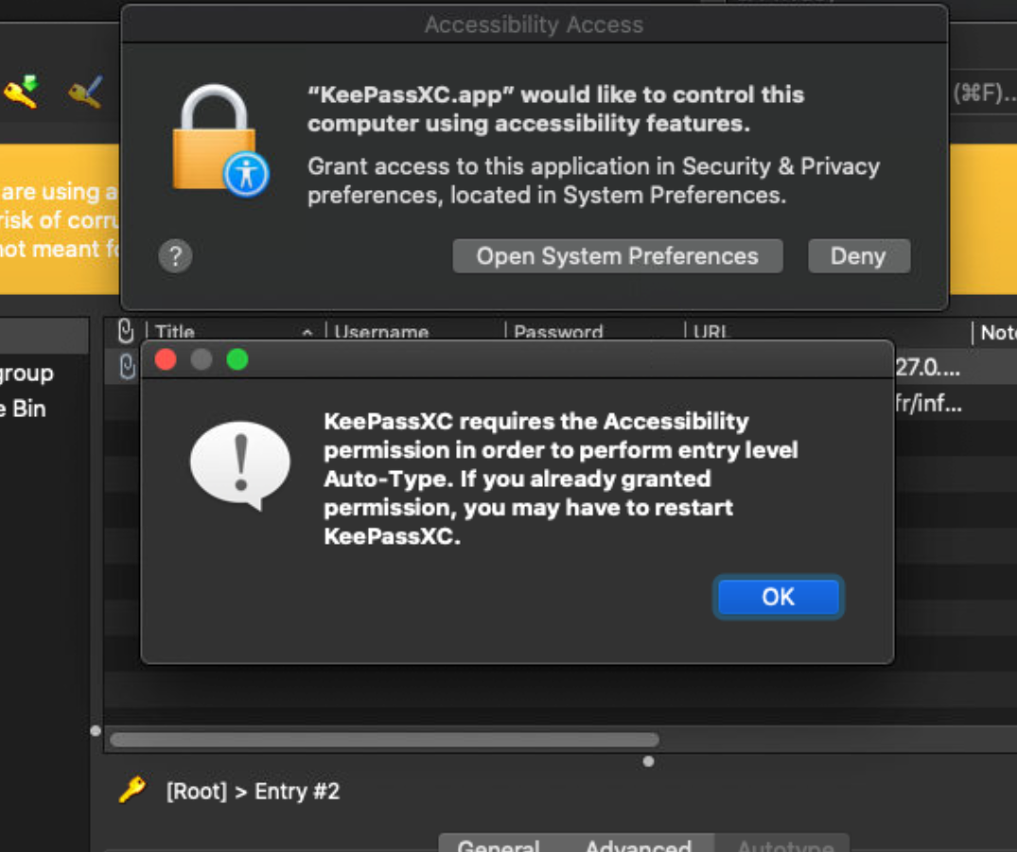Click the key with blue pen toolbar icon
This screenshot has height=852, width=1017.
click(85, 92)
